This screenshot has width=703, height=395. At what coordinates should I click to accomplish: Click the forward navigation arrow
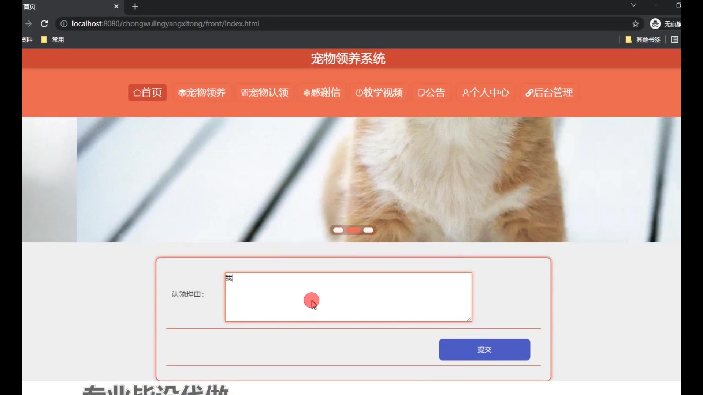(29, 24)
